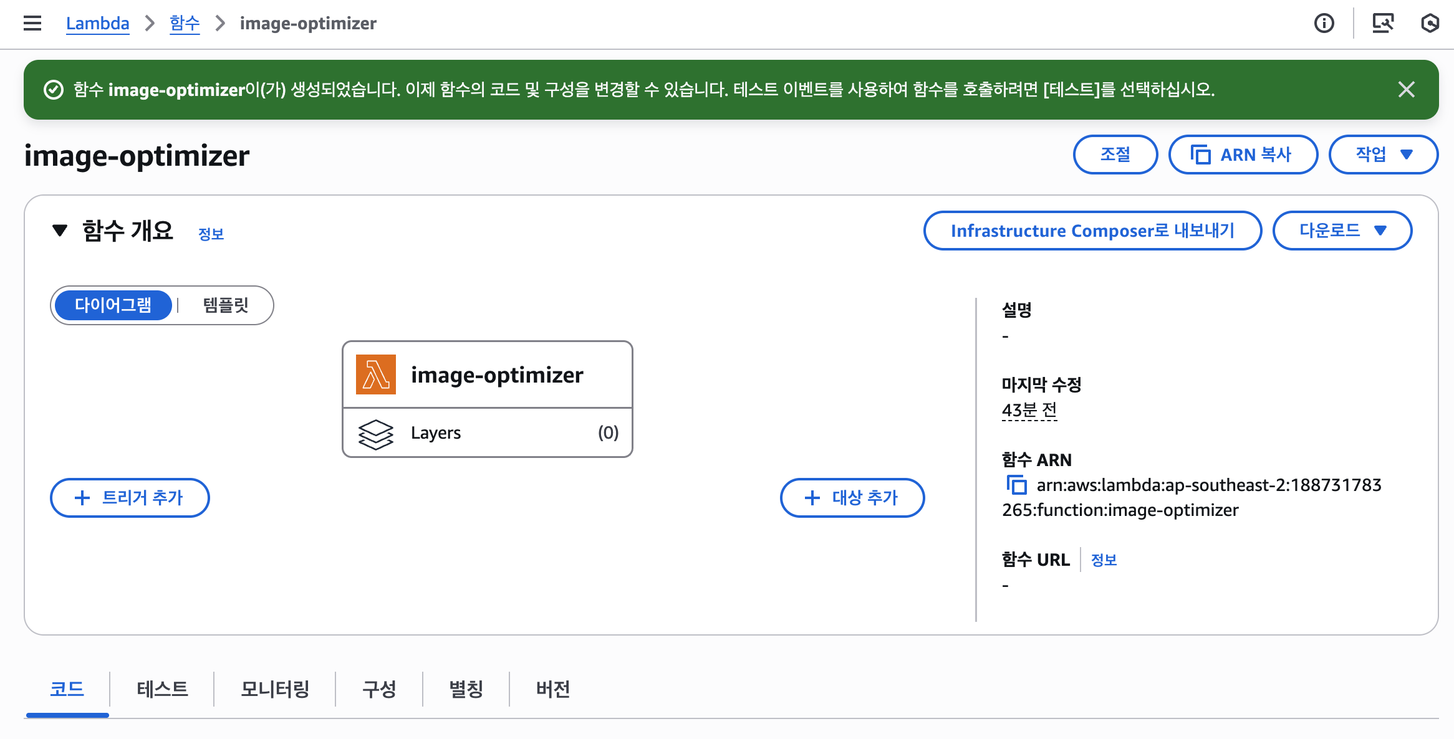
Task: Copy the 함수 ARN using the copy icon
Action: pyautogui.click(x=1016, y=485)
